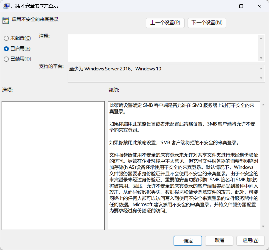Choose the 已禁用 radio option
This screenshot has height=250, width=269.
pyautogui.click(x=6, y=59)
